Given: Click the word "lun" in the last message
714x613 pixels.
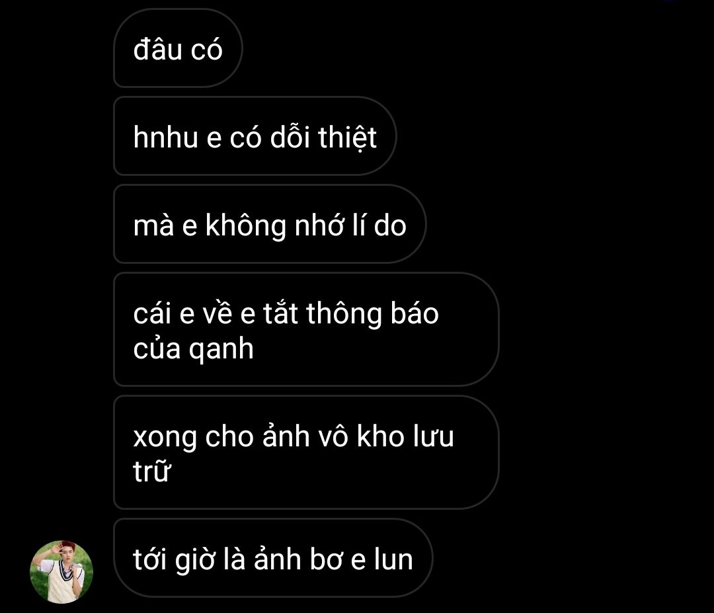Looking at the screenshot, I should [393, 559].
